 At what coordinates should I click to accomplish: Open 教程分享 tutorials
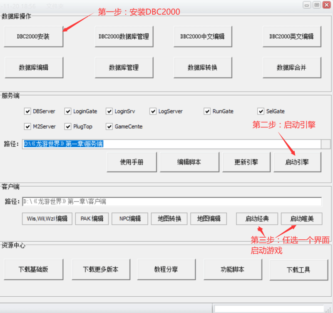tap(166, 269)
